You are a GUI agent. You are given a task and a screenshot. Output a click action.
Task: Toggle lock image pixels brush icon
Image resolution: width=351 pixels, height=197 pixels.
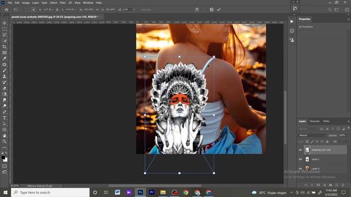pyautogui.click(x=312, y=142)
